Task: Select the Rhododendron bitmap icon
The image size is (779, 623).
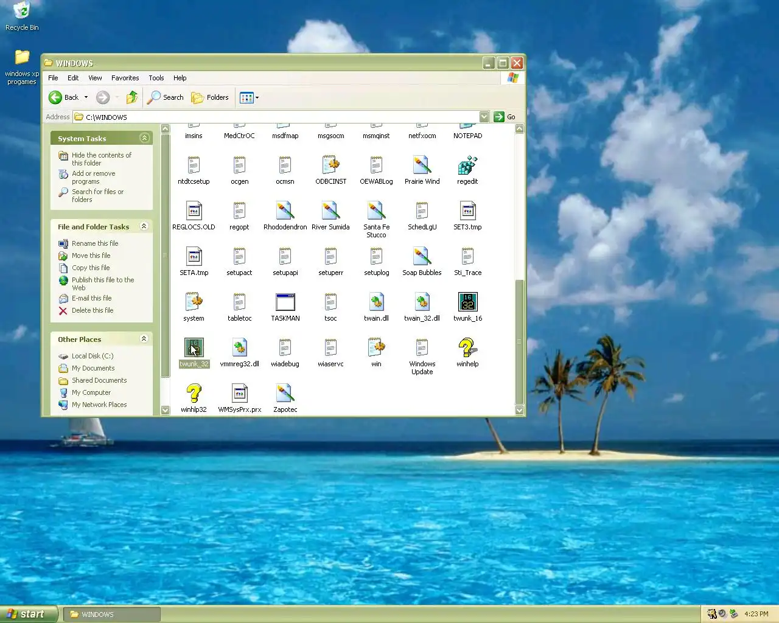Action: (285, 211)
